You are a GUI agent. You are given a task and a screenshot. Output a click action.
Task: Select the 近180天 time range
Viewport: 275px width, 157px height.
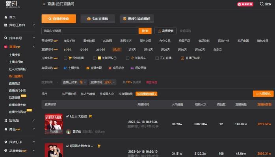click(x=200, y=49)
